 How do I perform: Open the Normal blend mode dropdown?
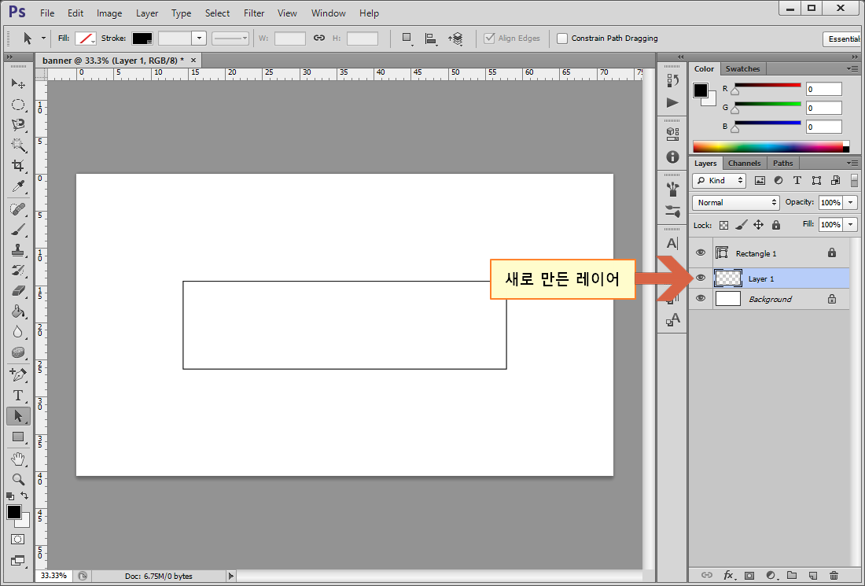click(736, 202)
